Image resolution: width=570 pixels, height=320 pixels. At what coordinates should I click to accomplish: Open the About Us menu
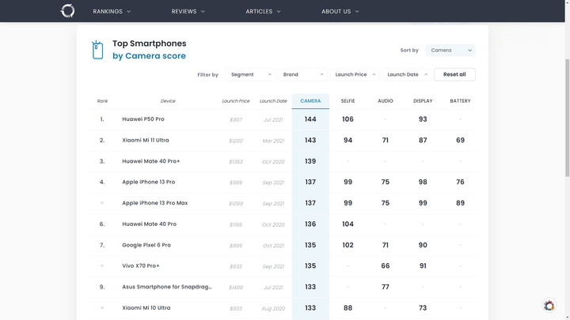pos(340,11)
